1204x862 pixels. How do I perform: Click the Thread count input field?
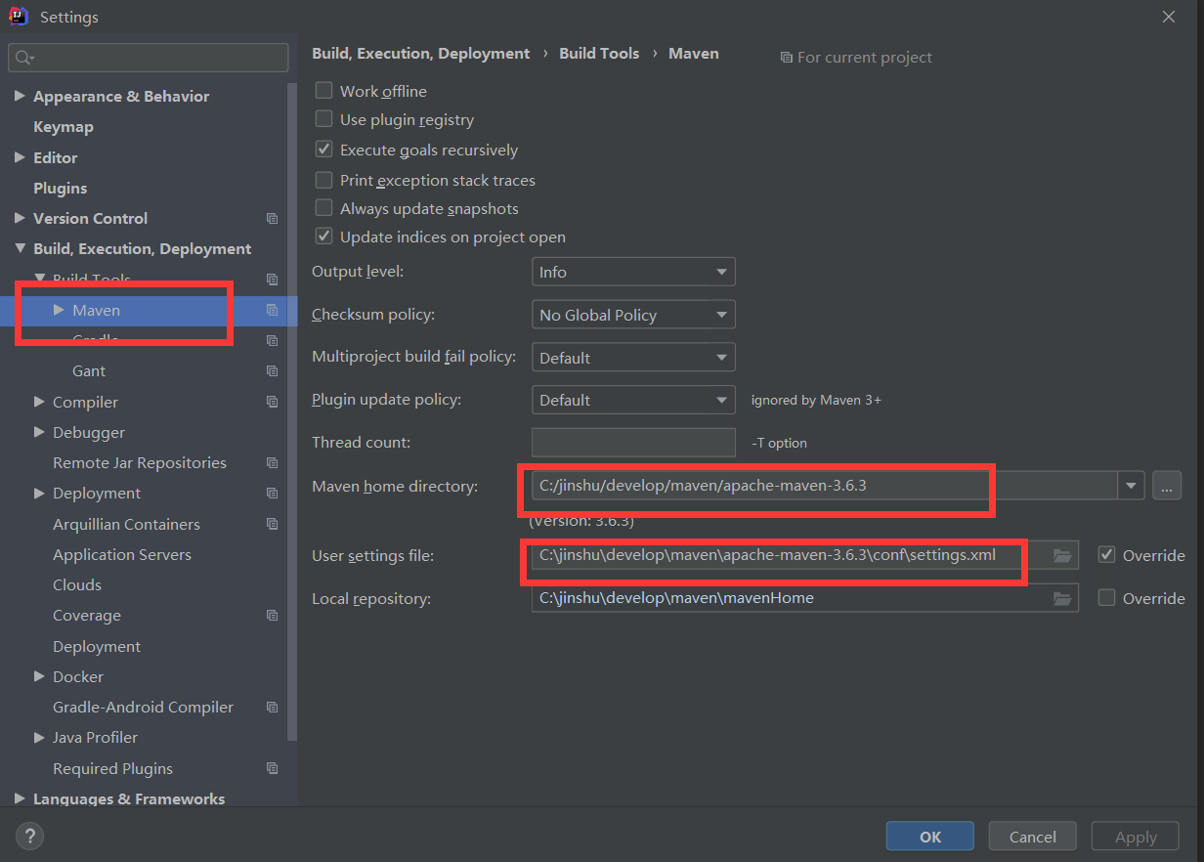pos(633,443)
